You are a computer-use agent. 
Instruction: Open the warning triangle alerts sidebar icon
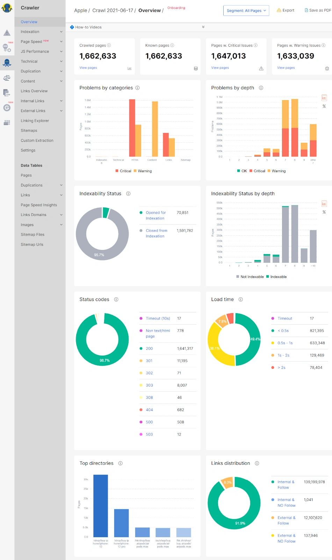point(7,33)
